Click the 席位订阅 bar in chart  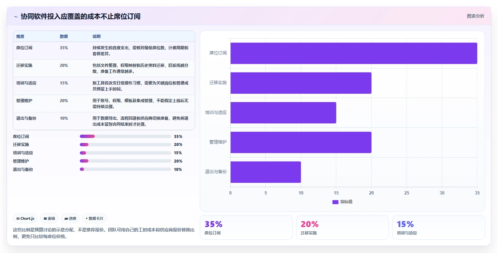coord(354,53)
